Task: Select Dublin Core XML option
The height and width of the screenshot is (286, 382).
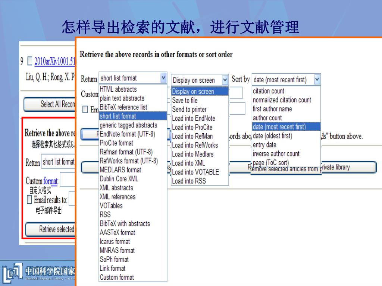Action: pos(133,179)
